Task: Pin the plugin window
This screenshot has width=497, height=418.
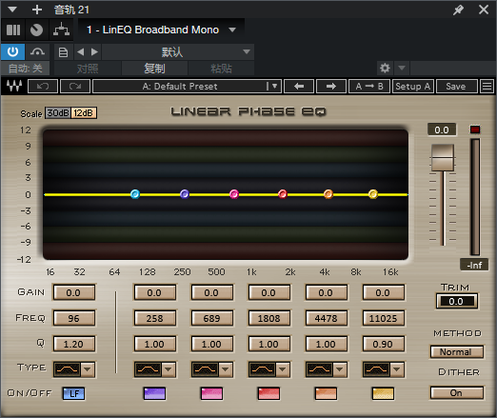Action: point(458,10)
